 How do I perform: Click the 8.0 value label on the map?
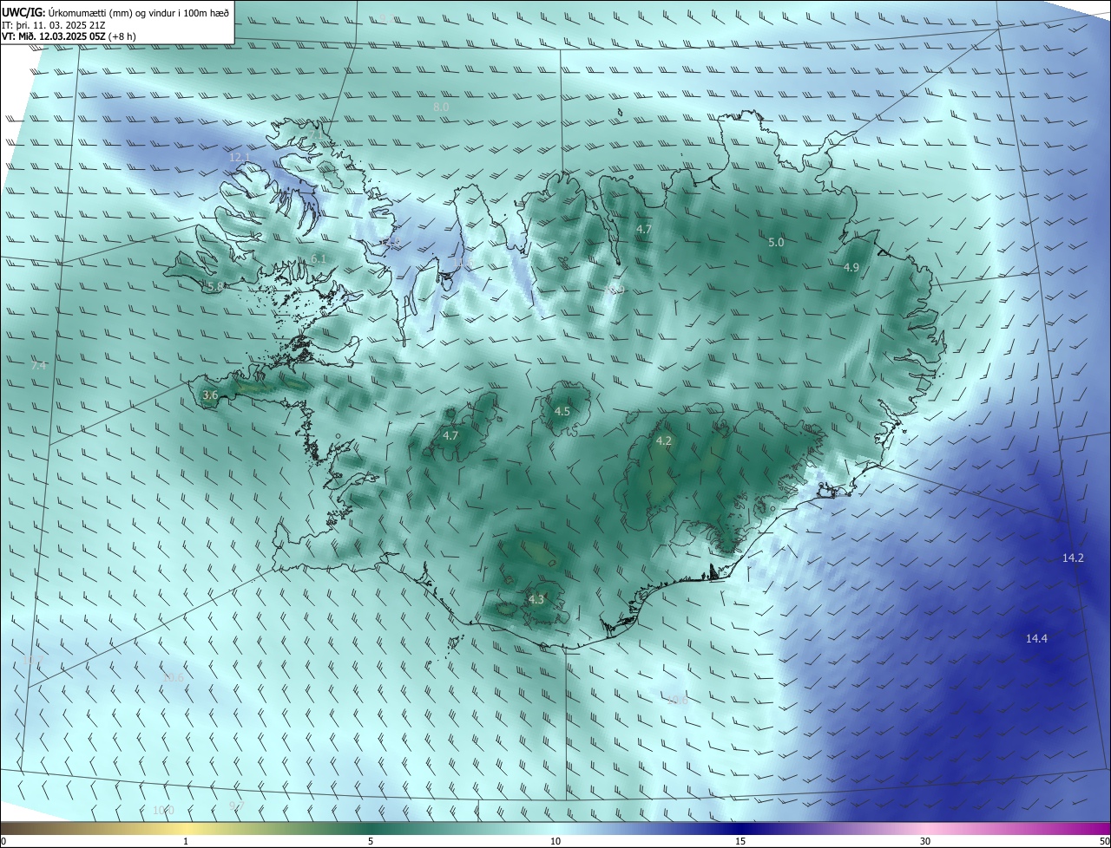[x=441, y=107]
